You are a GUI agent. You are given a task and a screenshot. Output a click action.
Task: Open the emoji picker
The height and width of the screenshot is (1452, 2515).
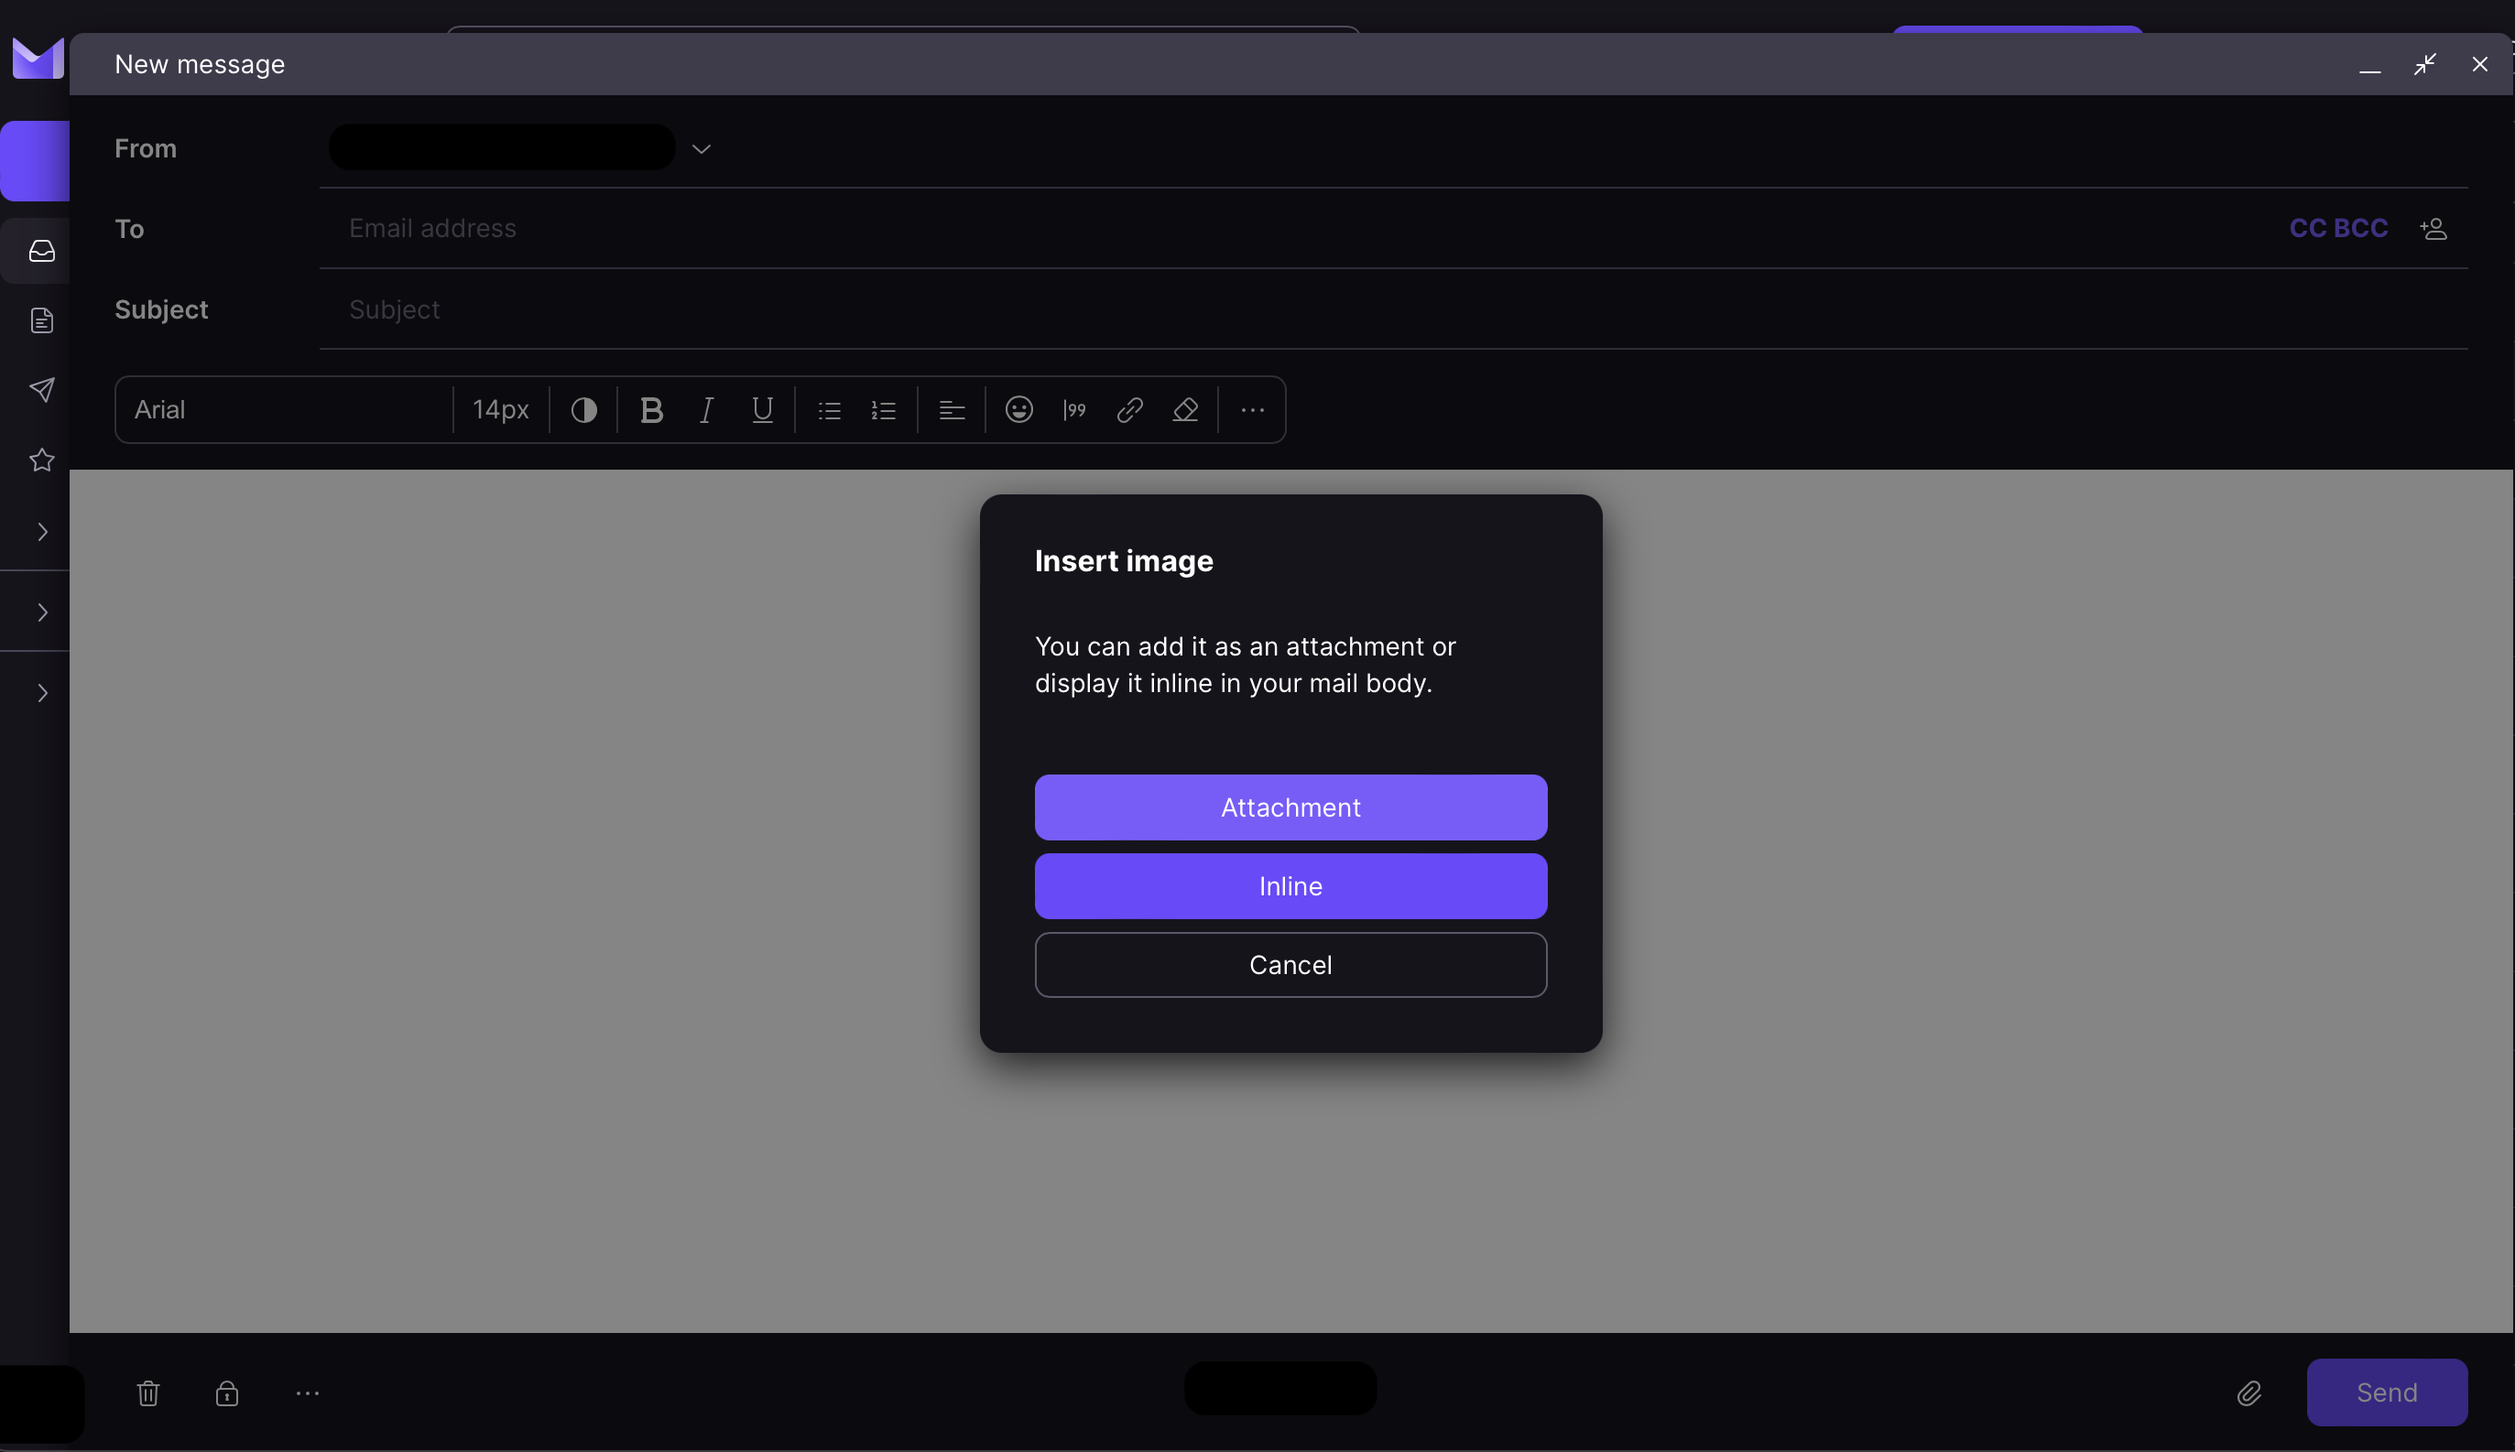[1018, 410]
